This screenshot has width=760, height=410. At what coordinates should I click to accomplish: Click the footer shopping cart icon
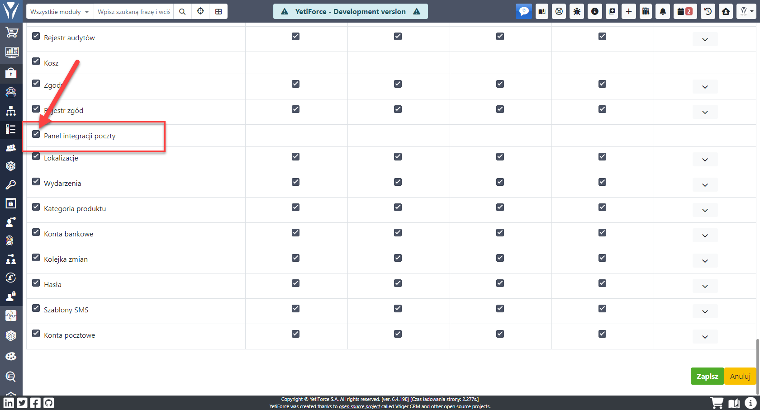[x=717, y=402]
